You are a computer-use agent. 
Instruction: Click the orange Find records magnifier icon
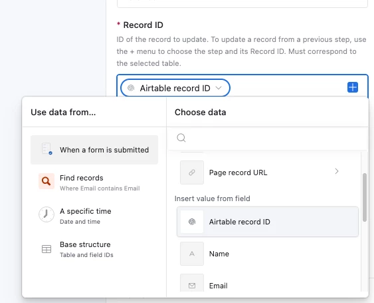coord(47,181)
